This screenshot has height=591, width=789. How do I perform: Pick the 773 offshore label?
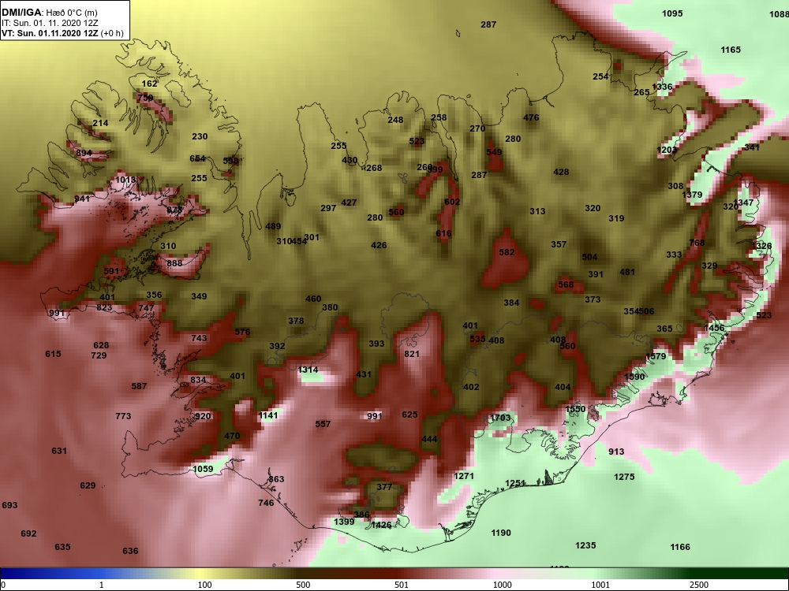(x=123, y=416)
